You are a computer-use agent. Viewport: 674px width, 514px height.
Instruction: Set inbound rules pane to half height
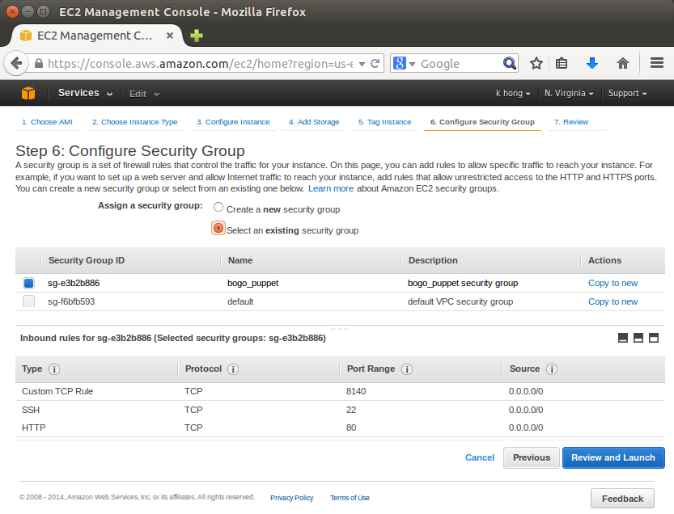[638, 338]
